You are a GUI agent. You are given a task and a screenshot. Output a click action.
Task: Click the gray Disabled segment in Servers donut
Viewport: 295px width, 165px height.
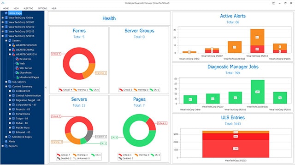tap(89, 136)
